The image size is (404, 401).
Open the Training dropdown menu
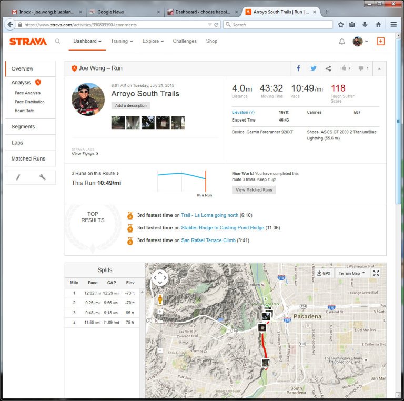(x=122, y=41)
